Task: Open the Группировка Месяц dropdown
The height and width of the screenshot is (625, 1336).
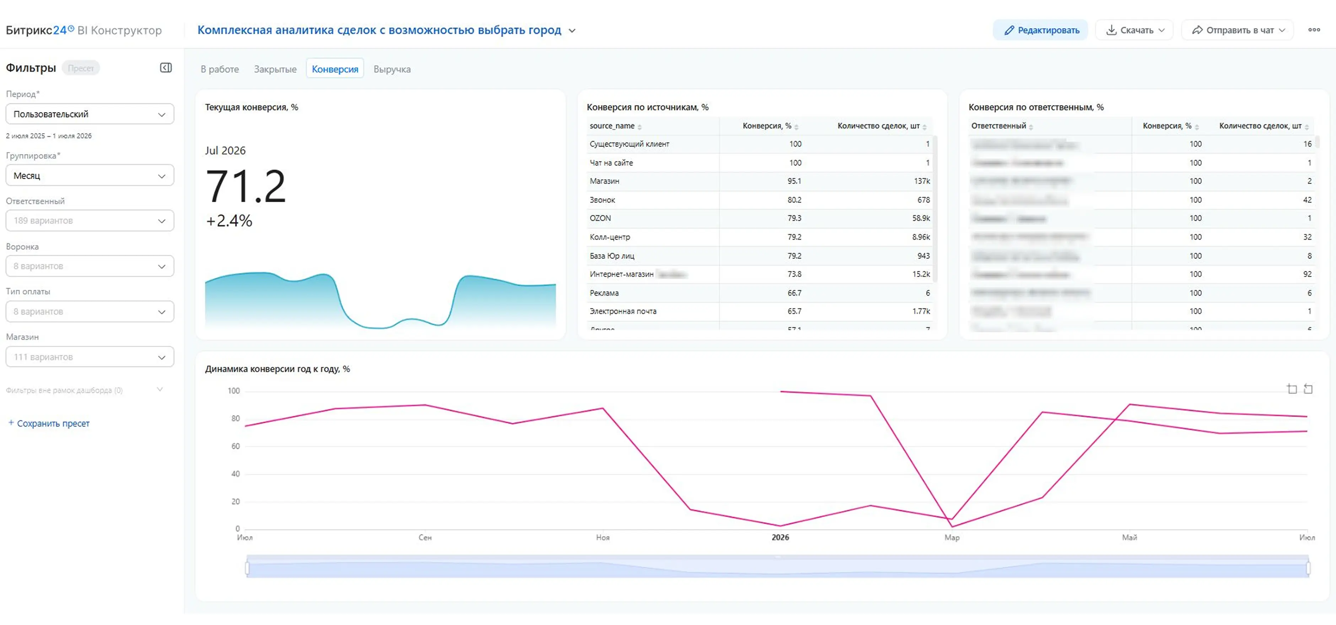Action: point(90,176)
